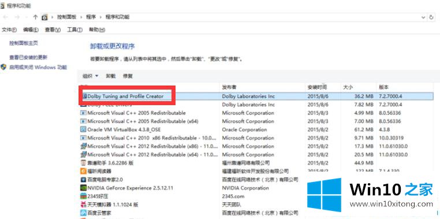Click version 10.0.30319 cell

click(391, 138)
